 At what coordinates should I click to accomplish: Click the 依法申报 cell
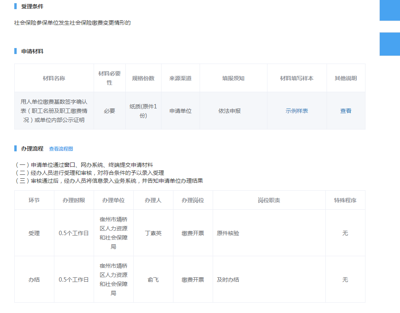coord(229,111)
